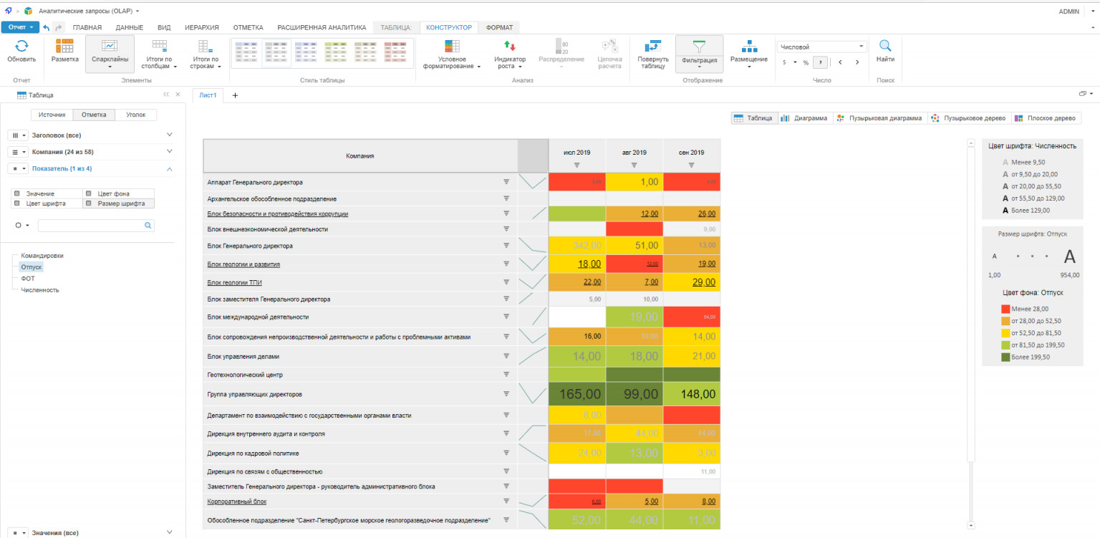
Task: Collapse the Показатель (1 из 4) section
Action: tap(170, 169)
